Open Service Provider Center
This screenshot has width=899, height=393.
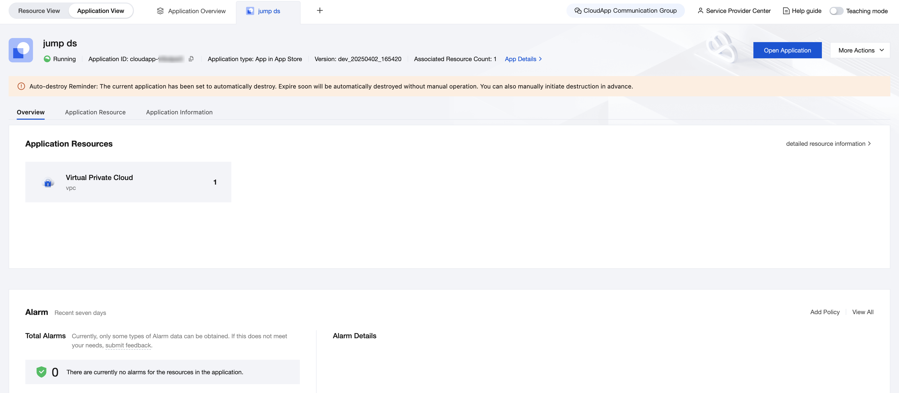pos(734,11)
